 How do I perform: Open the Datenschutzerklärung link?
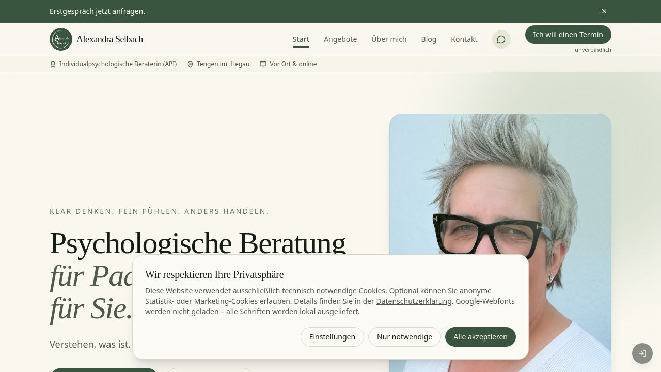tap(414, 301)
